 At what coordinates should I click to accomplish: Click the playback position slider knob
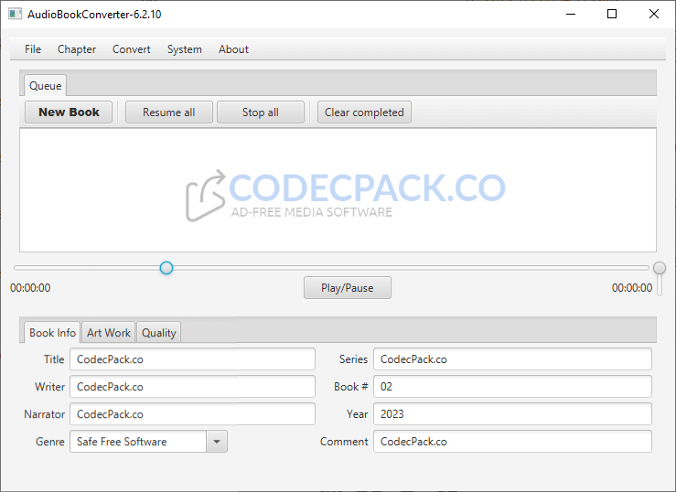[x=166, y=268]
